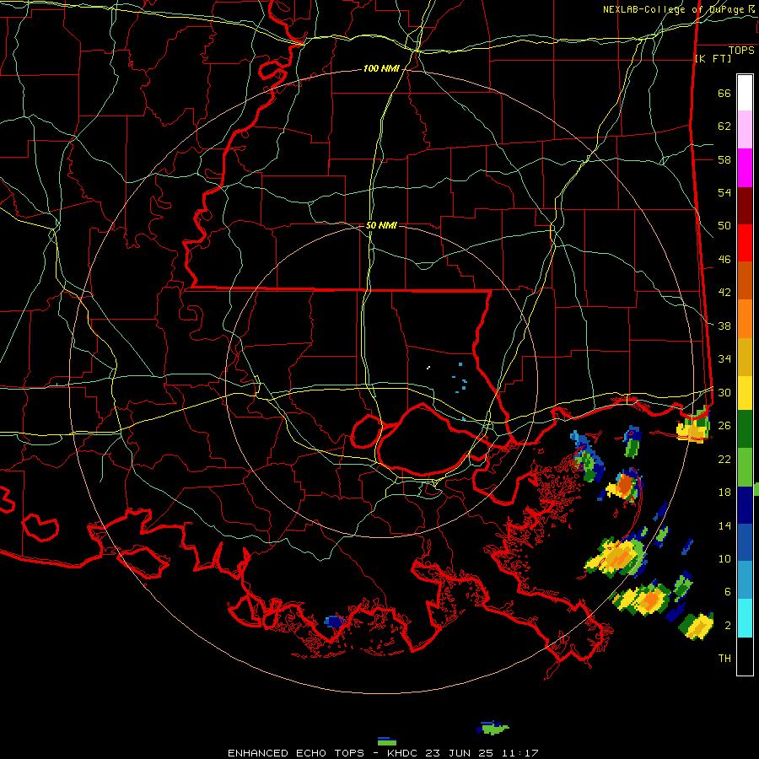Screen dimensions: 759x759
Task: Click the cyan 10 kft legend swatch
Action: click(x=745, y=618)
